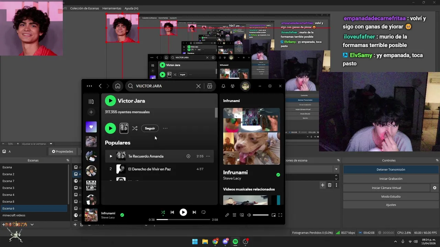This screenshot has width=440, height=247.
Task: Follow Victor Jara with Seguir button
Action: [x=150, y=128]
